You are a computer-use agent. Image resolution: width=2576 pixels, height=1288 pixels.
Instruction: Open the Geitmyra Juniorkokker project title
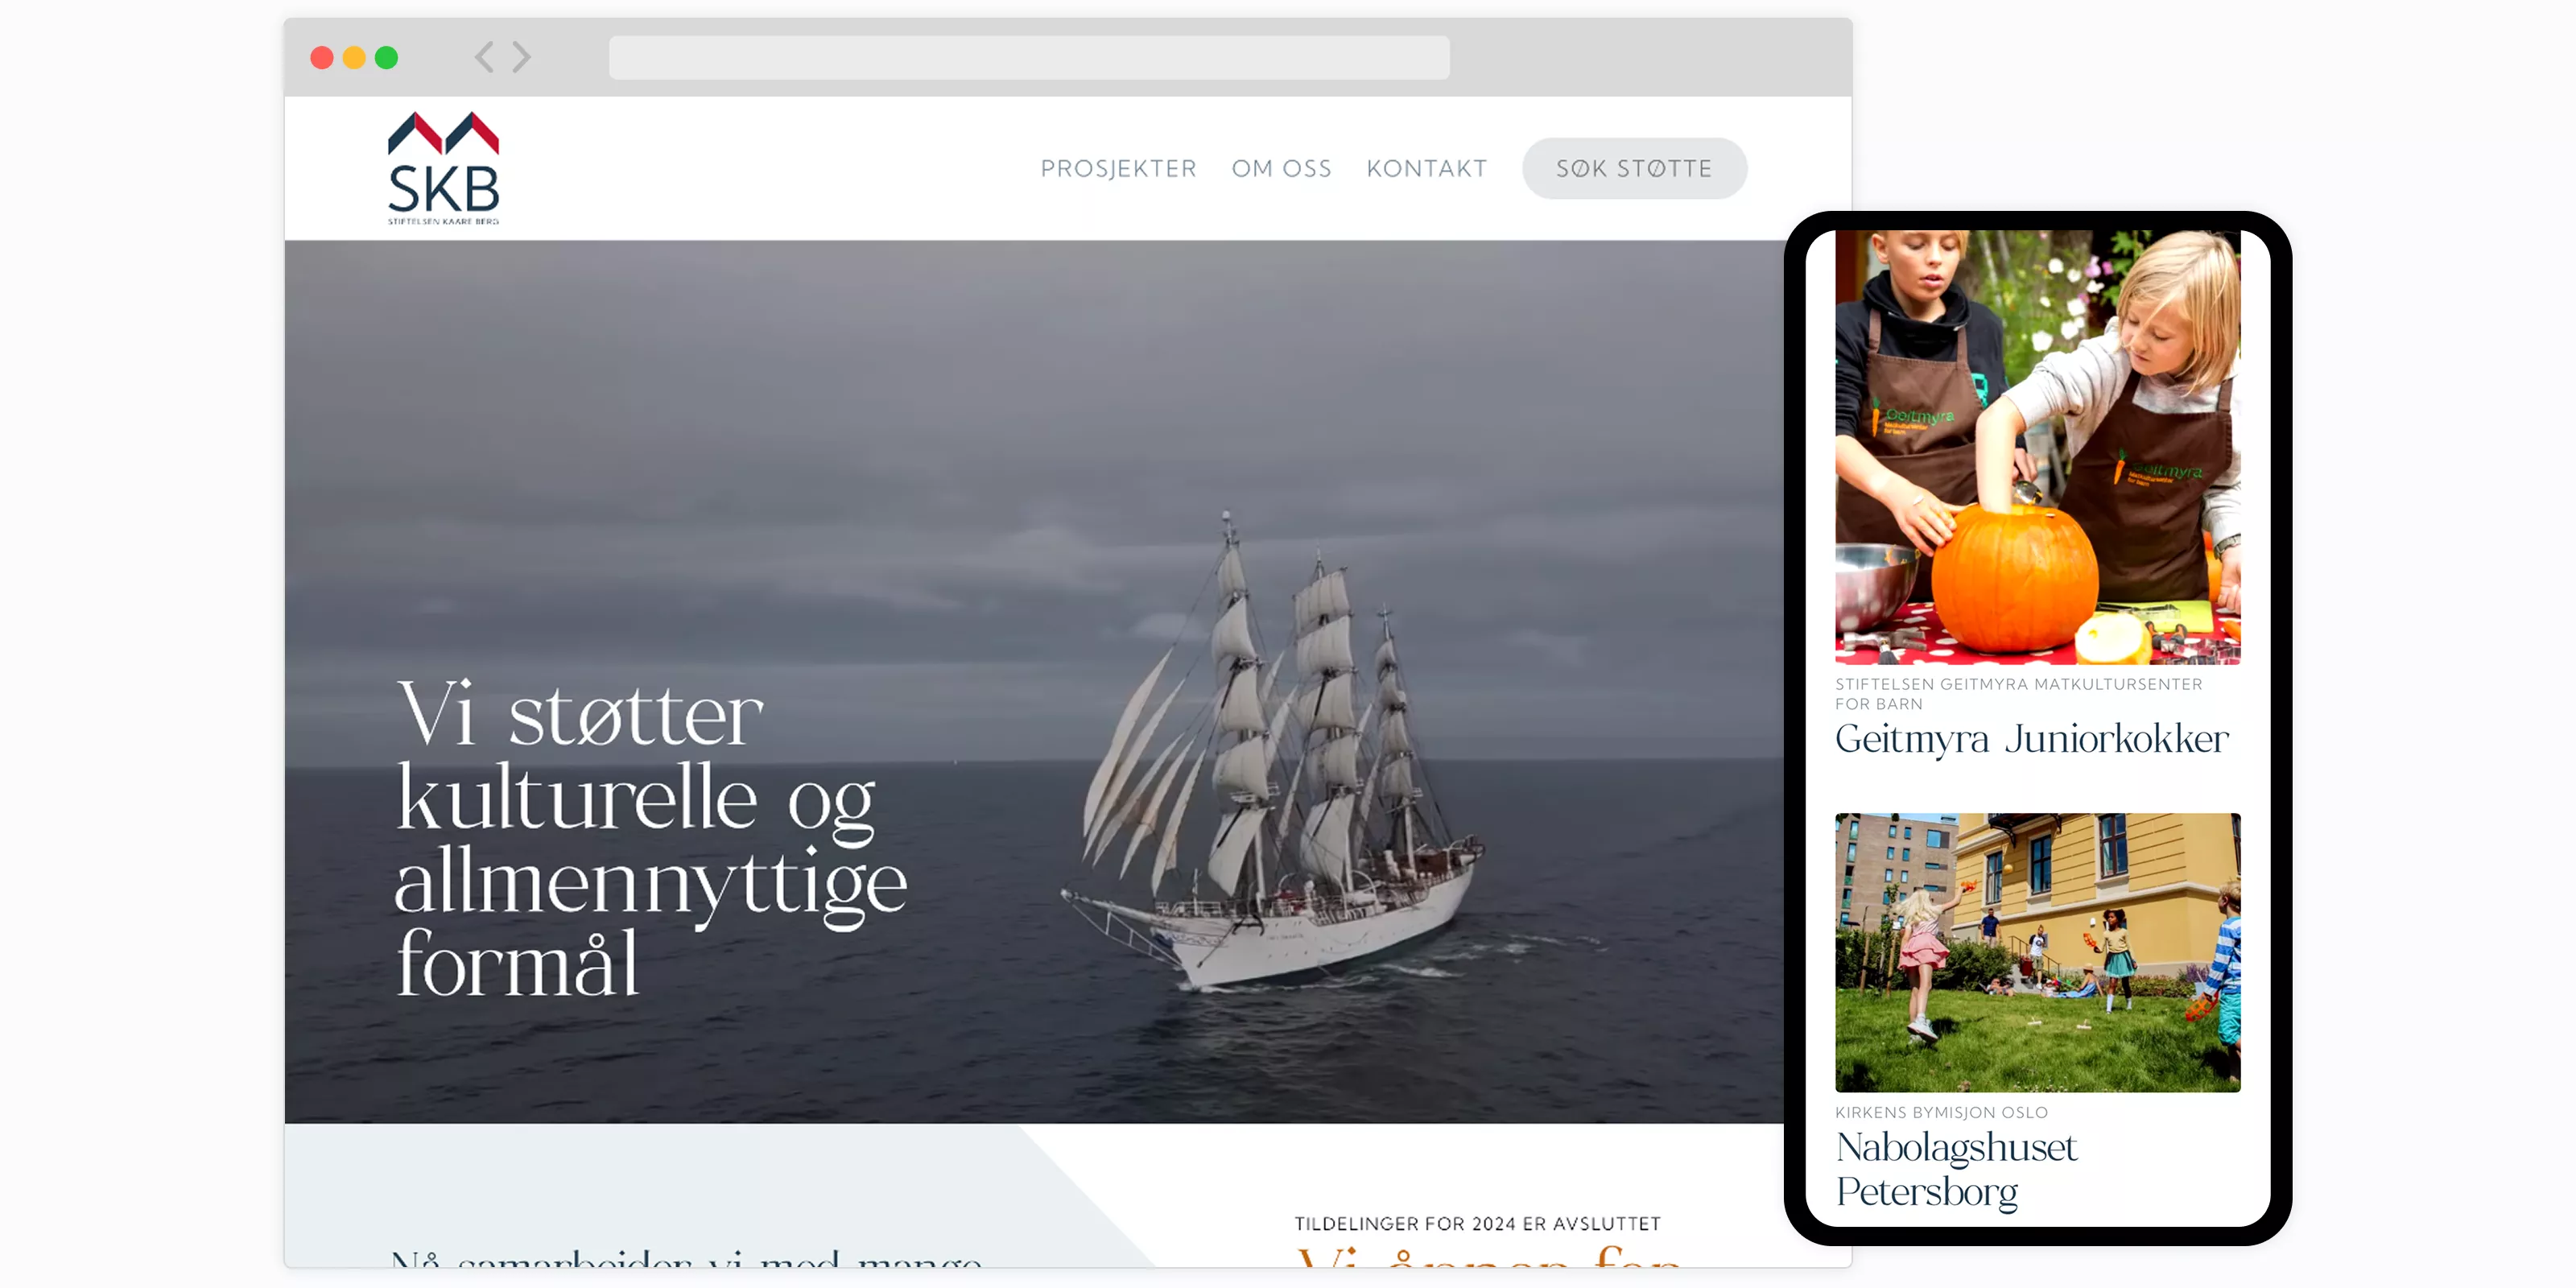2031,739
